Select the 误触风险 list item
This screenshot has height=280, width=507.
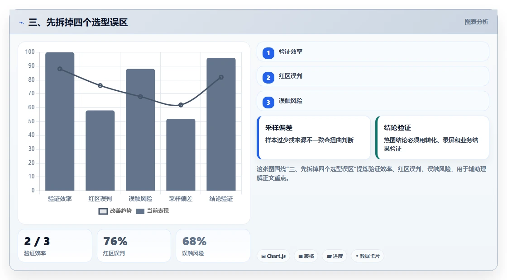tap(373, 101)
